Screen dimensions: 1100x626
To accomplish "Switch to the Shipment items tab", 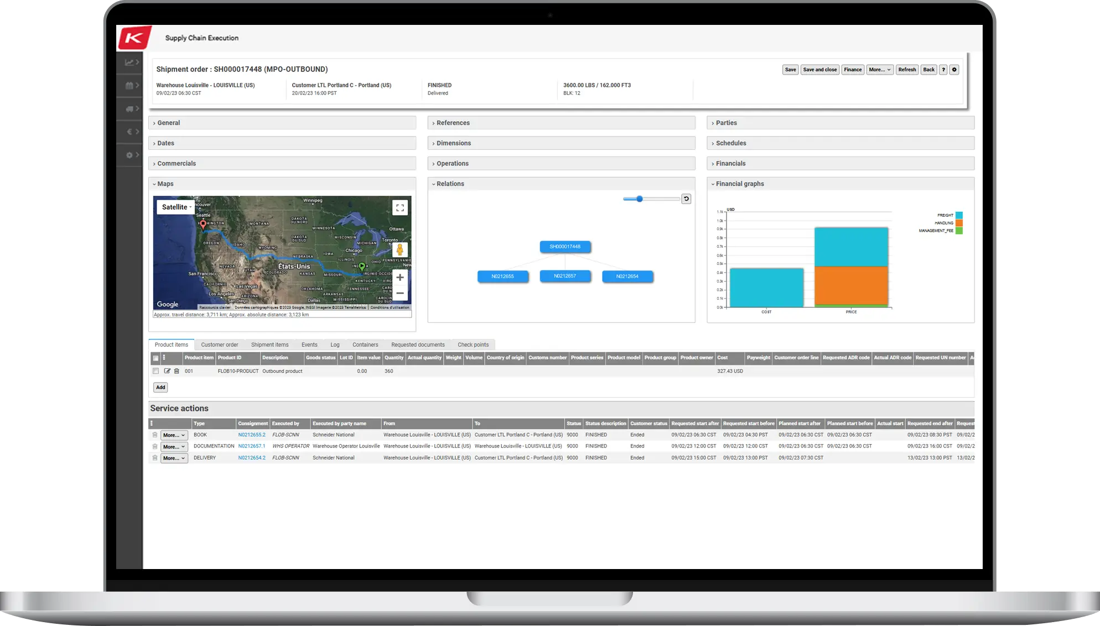I will pyautogui.click(x=269, y=345).
